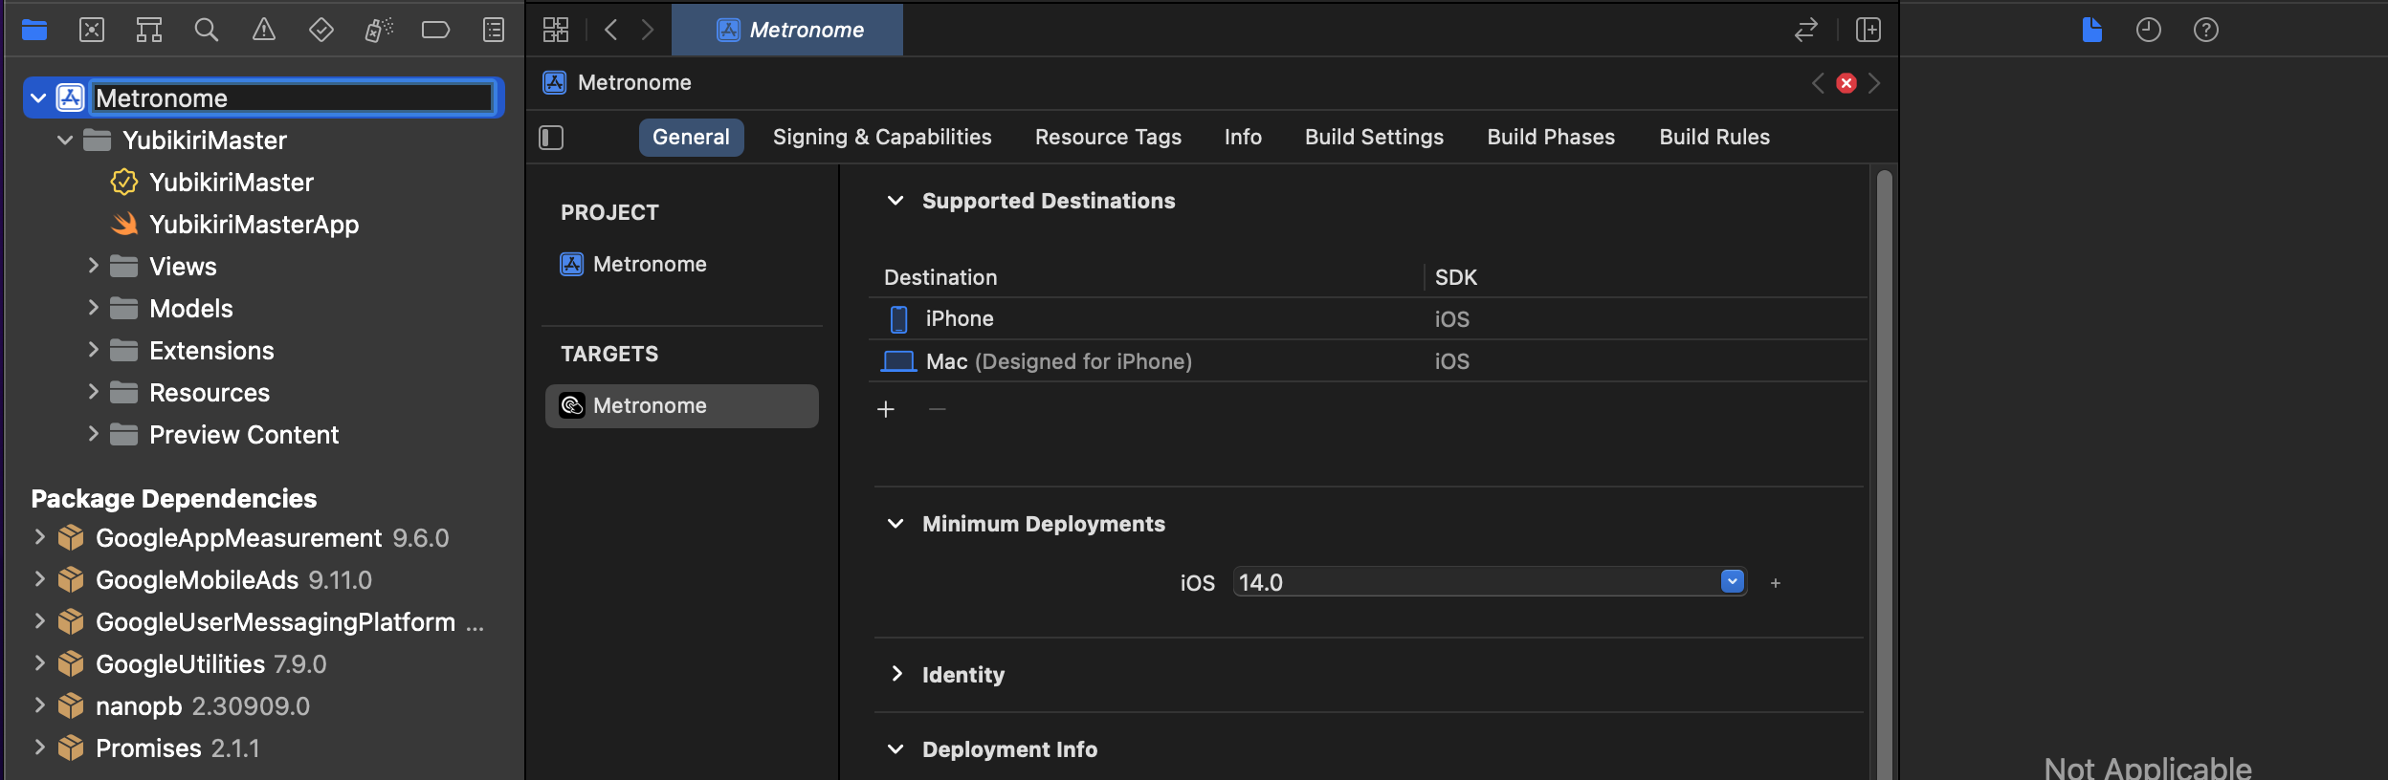
Task: Expand the GoogleMobileAds package
Action: [x=39, y=579]
